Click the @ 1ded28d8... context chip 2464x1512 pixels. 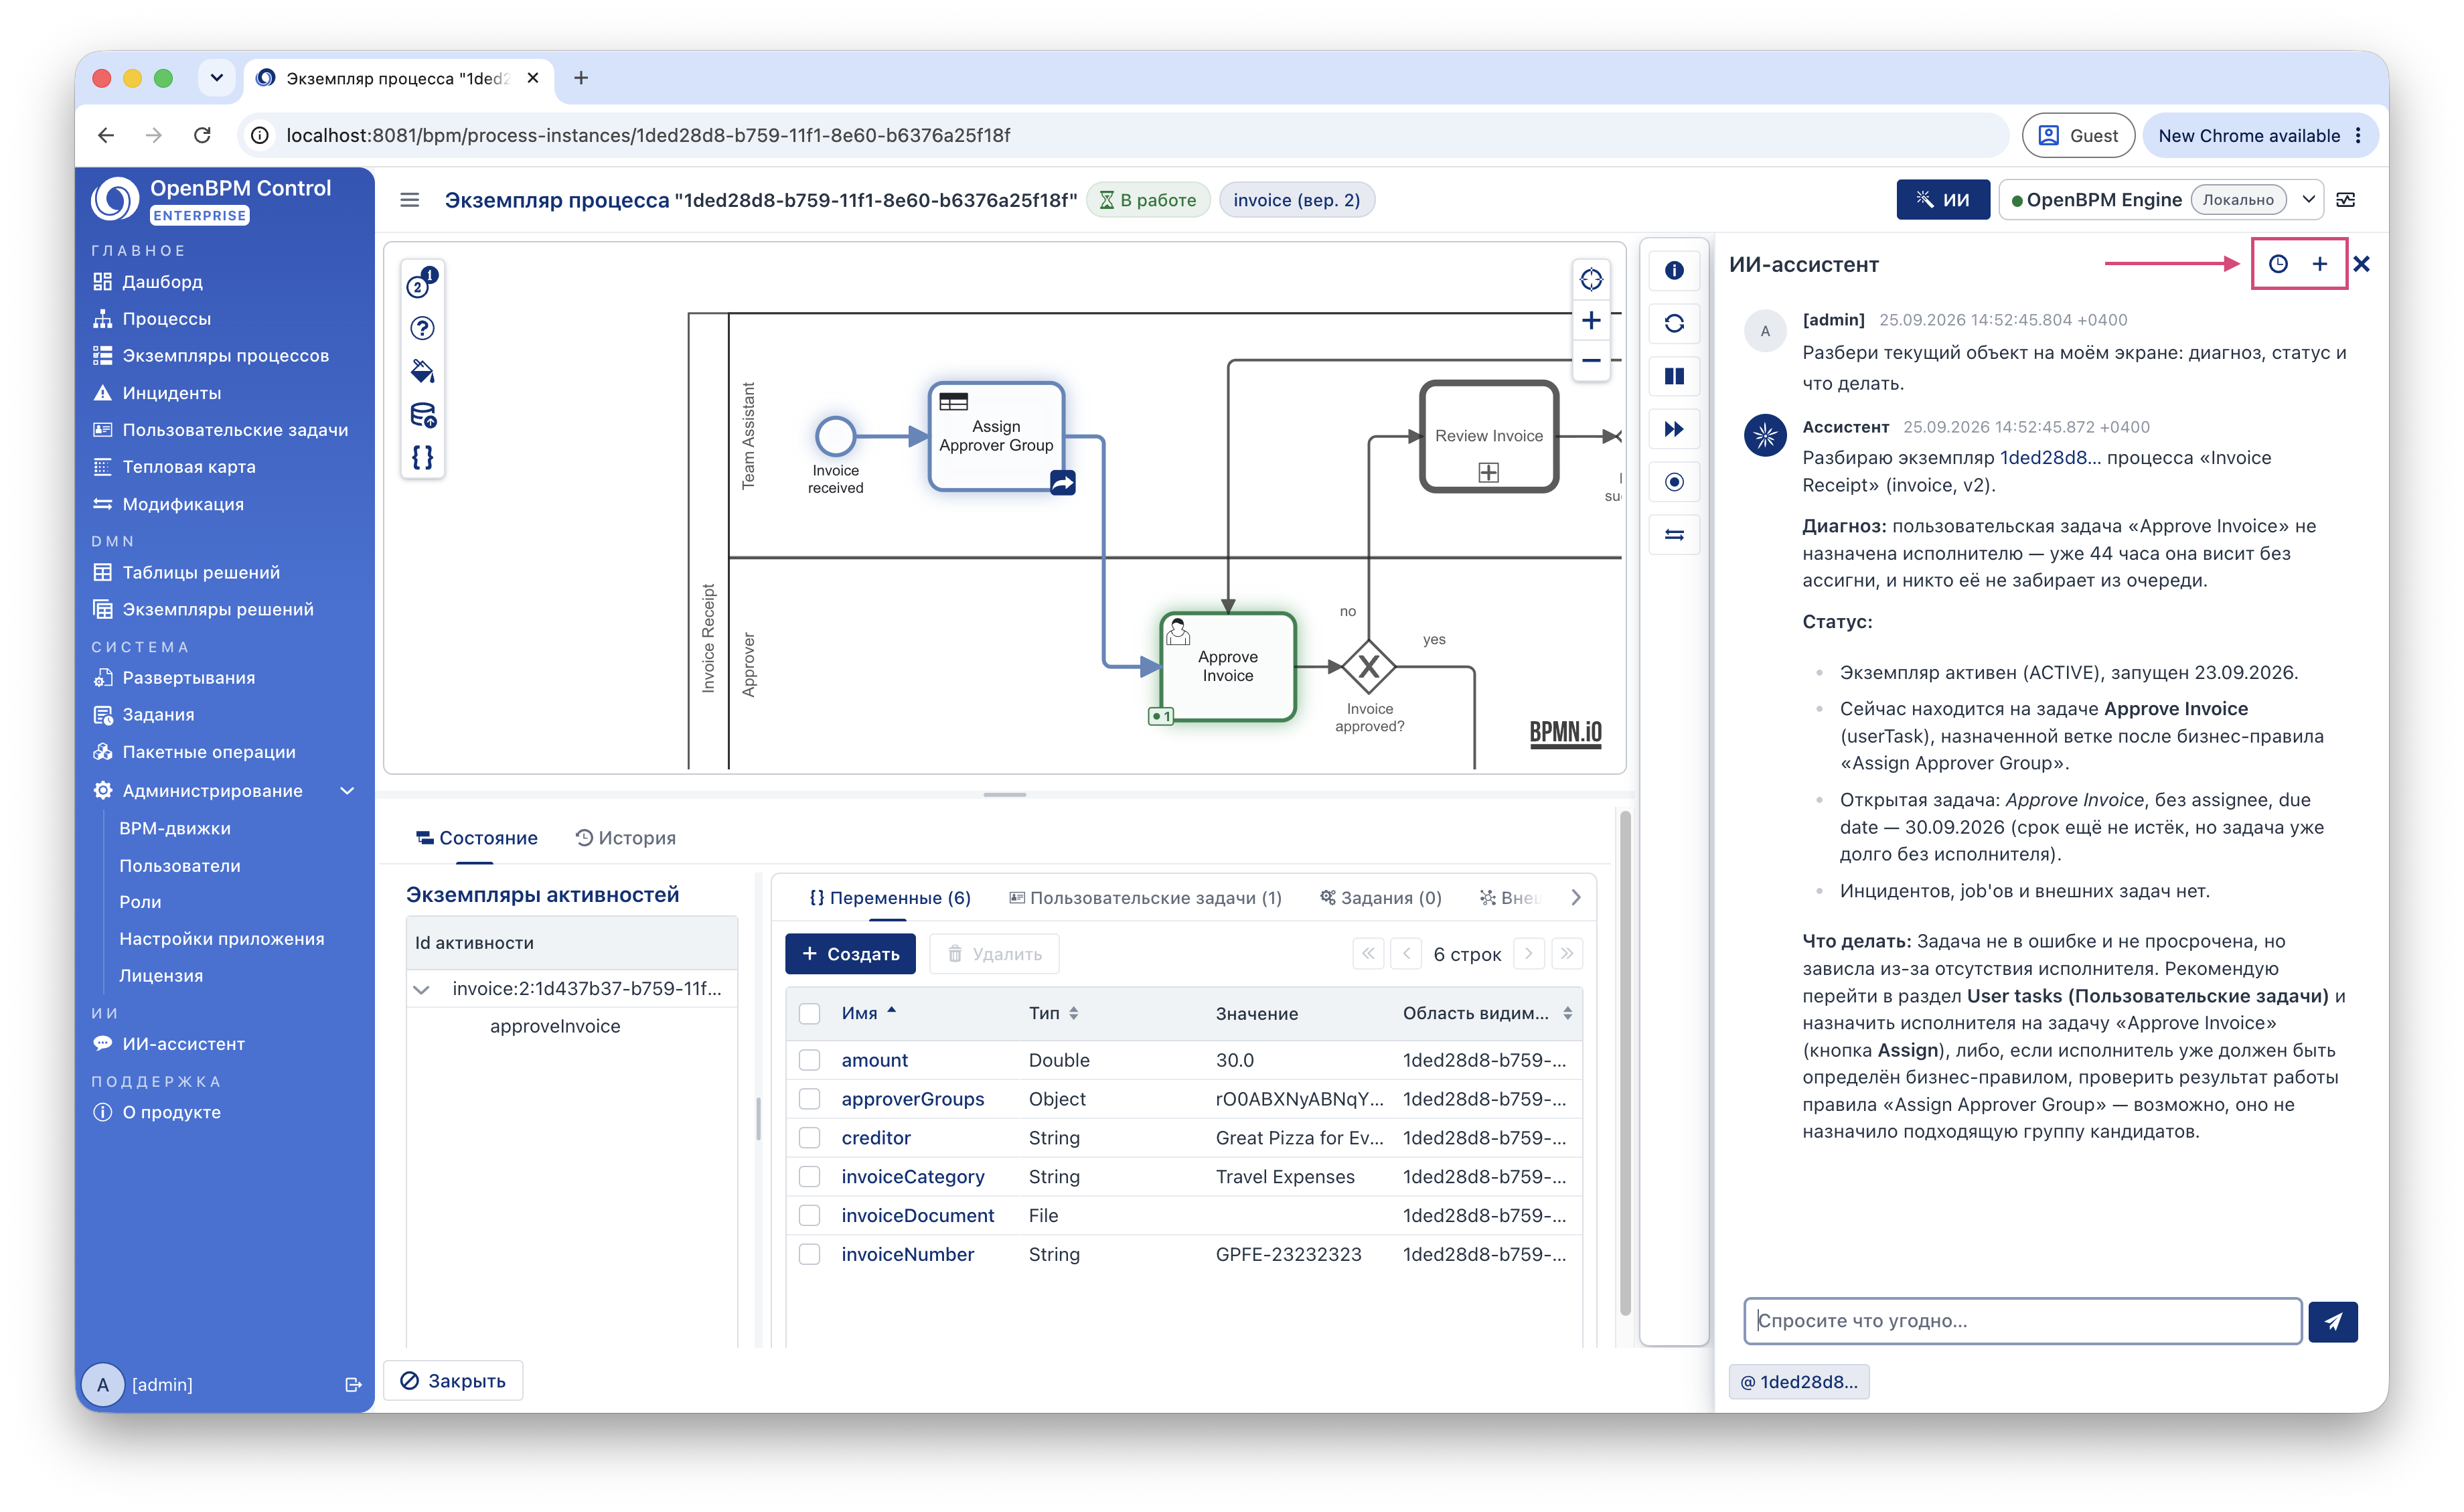[1798, 1382]
